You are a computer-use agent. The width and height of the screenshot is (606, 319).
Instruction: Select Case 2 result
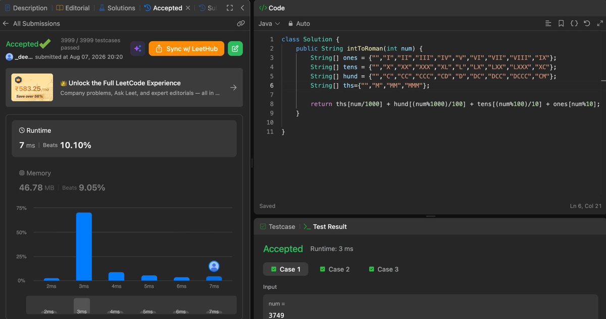pos(335,269)
